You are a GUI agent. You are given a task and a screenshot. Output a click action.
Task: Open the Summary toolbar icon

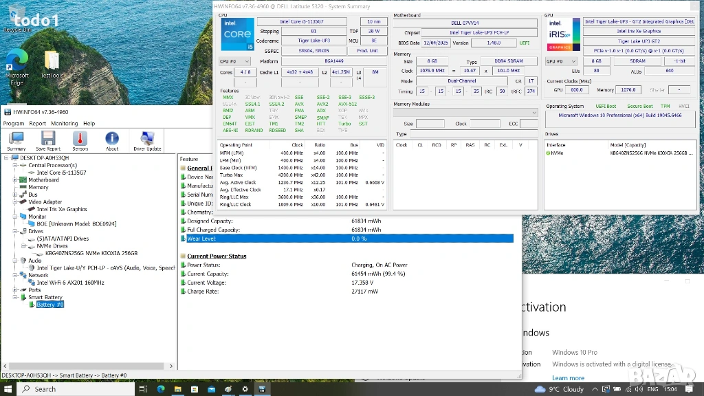pos(16,140)
